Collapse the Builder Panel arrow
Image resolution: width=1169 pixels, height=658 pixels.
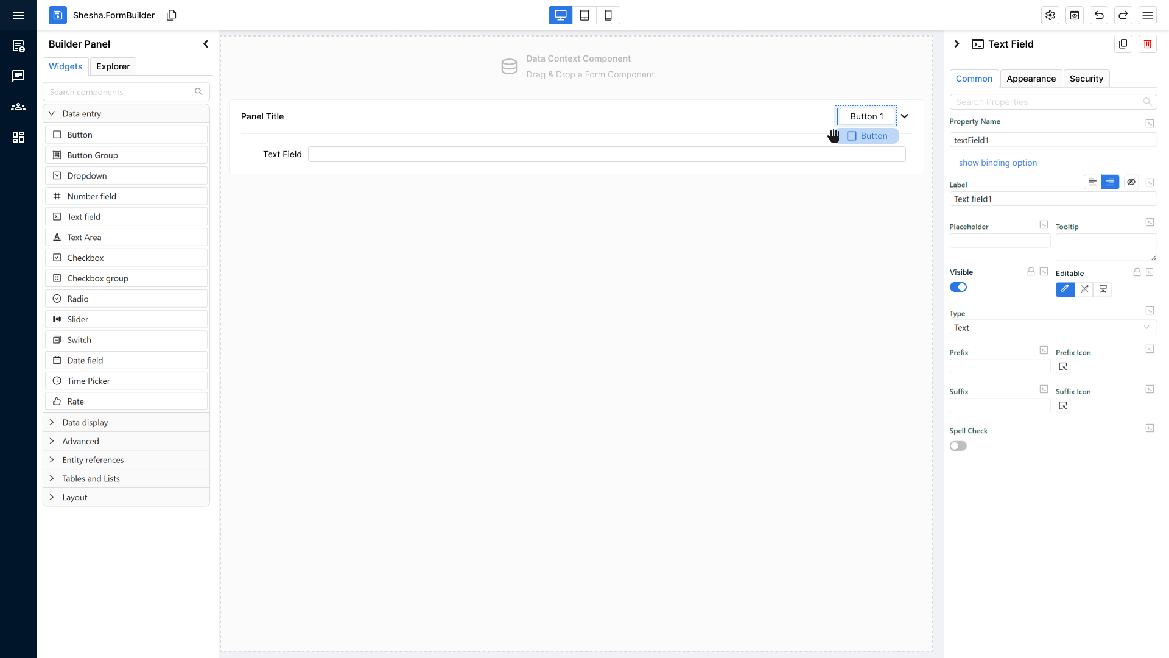(206, 44)
